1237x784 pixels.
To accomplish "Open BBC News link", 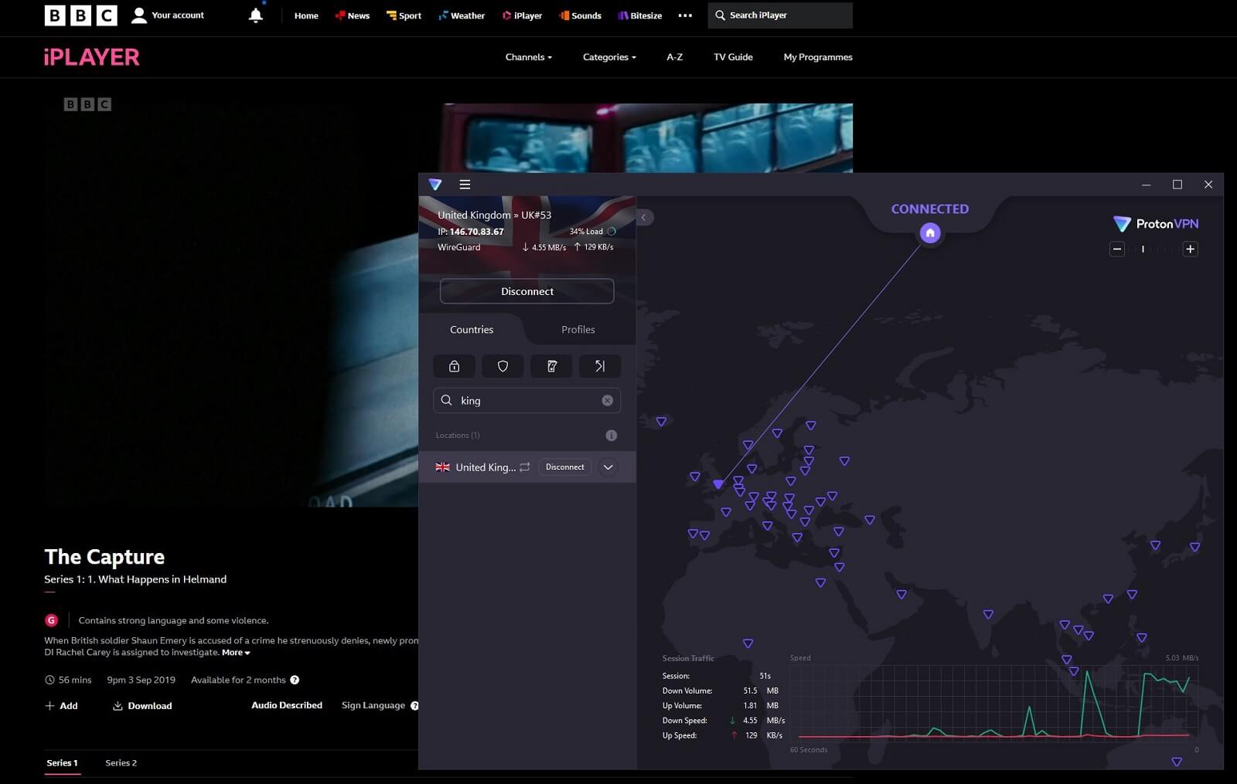I will [x=353, y=15].
